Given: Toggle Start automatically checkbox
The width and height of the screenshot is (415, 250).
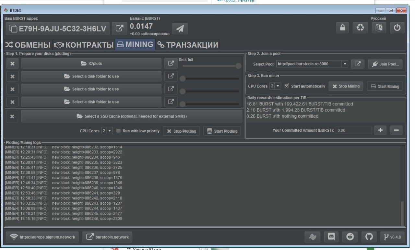Looking at the screenshot, I should 286,86.
